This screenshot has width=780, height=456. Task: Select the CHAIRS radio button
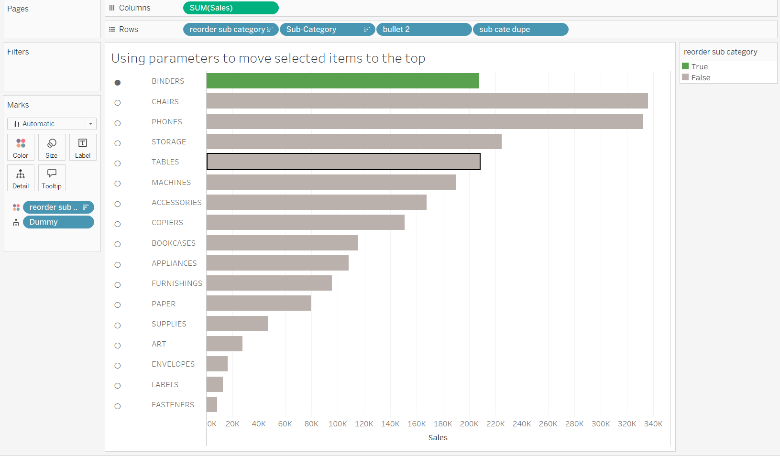118,103
